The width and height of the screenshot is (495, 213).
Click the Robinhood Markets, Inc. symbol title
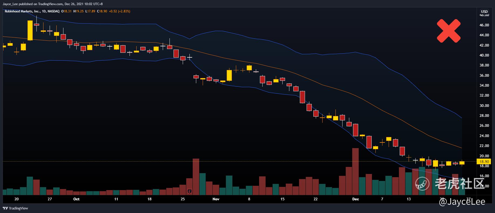[x=23, y=11]
